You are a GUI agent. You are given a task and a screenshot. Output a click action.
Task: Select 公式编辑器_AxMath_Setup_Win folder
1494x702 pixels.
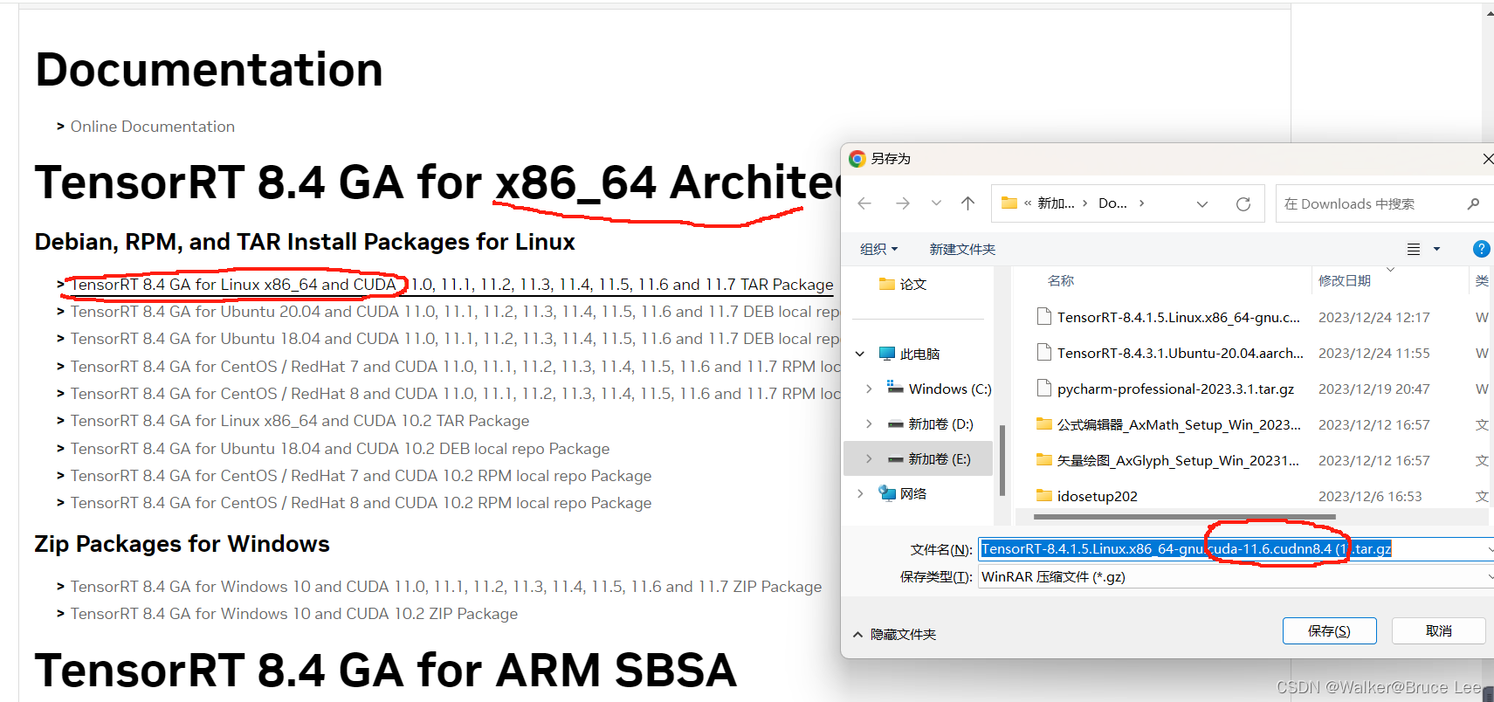click(1179, 424)
